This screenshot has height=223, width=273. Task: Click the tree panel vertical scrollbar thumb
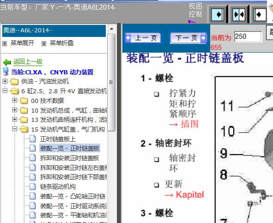(111, 83)
